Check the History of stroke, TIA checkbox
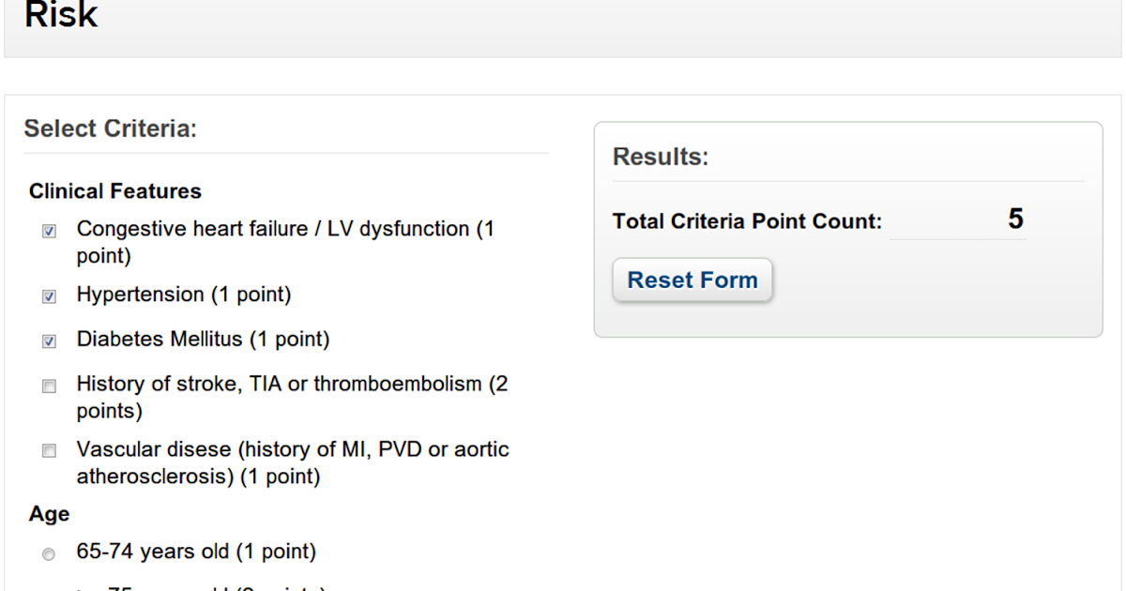This screenshot has width=1126, height=591. click(x=49, y=386)
